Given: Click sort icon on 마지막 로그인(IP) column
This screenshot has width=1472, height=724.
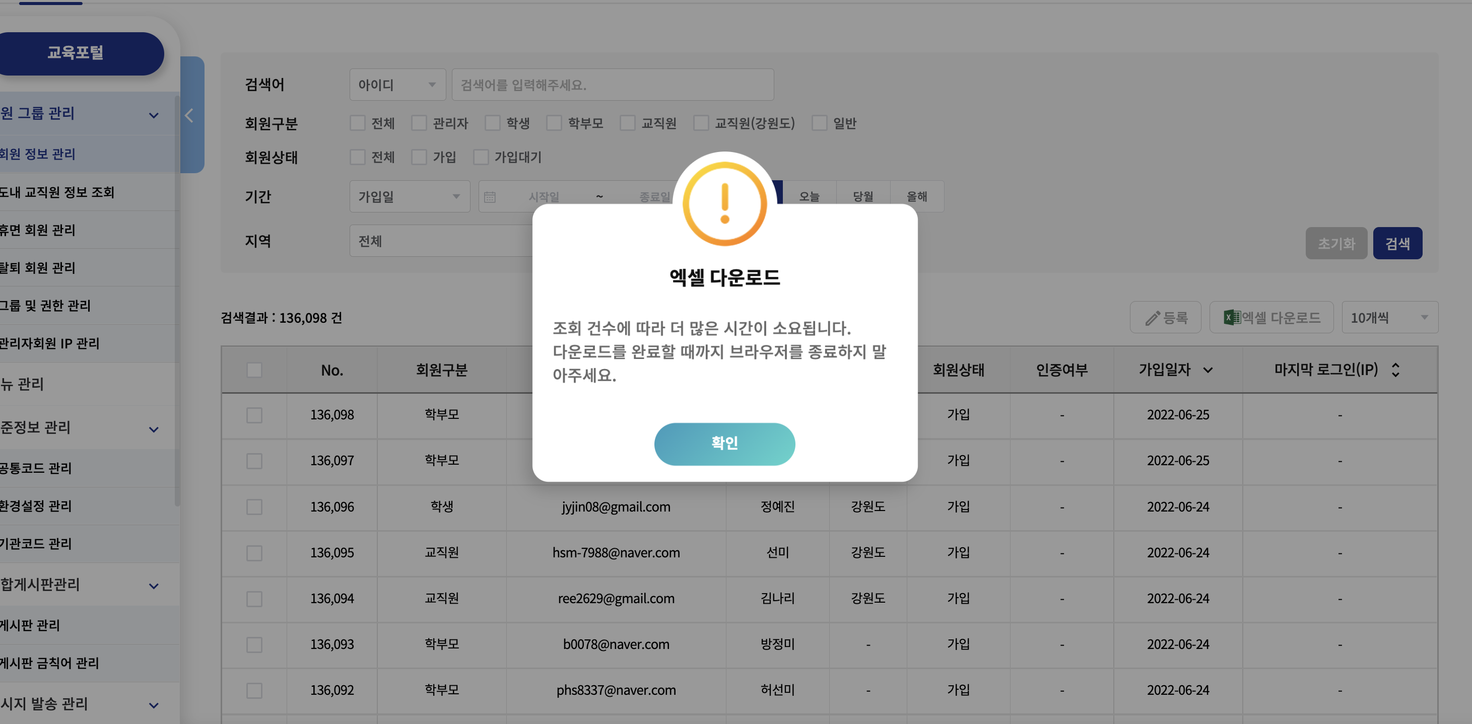Looking at the screenshot, I should tap(1395, 370).
